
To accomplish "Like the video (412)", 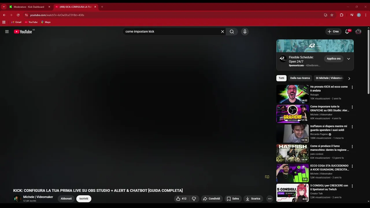I will [181, 199].
